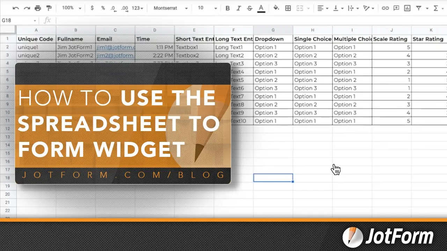Redo the last undone action
Screen dimensions: 447x251
pos(27,8)
